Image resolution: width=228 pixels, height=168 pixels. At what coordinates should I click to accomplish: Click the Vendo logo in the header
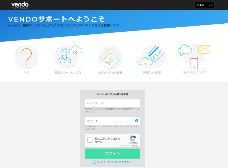[x=20, y=5]
